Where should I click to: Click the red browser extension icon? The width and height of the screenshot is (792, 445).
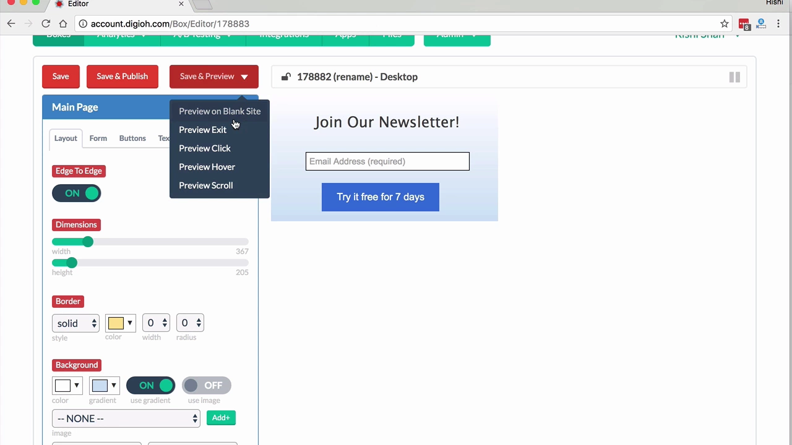pyautogui.click(x=744, y=24)
